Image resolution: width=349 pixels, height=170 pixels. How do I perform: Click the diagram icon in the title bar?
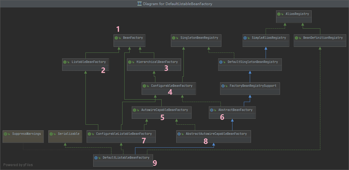pyautogui.click(x=140, y=4)
